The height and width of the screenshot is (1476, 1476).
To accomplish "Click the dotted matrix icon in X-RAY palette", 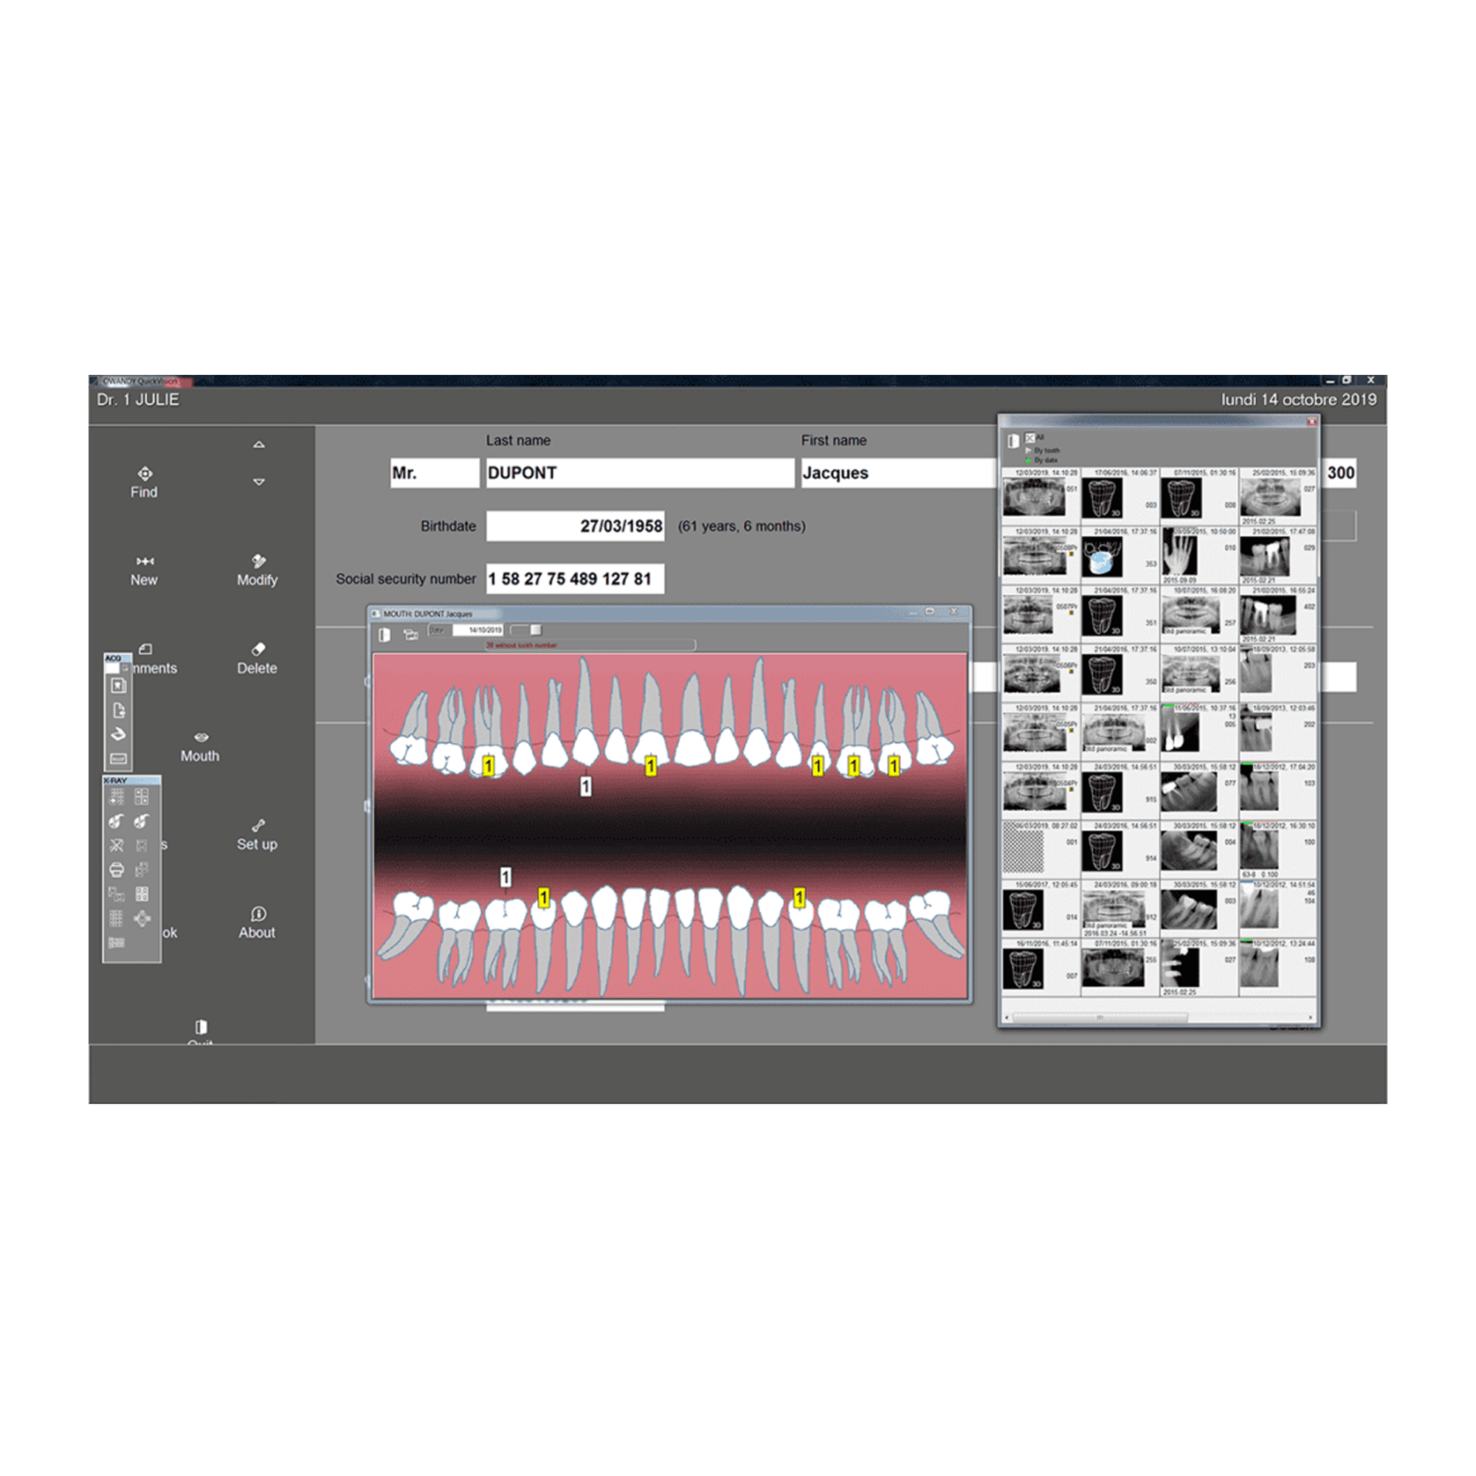I will [x=116, y=918].
